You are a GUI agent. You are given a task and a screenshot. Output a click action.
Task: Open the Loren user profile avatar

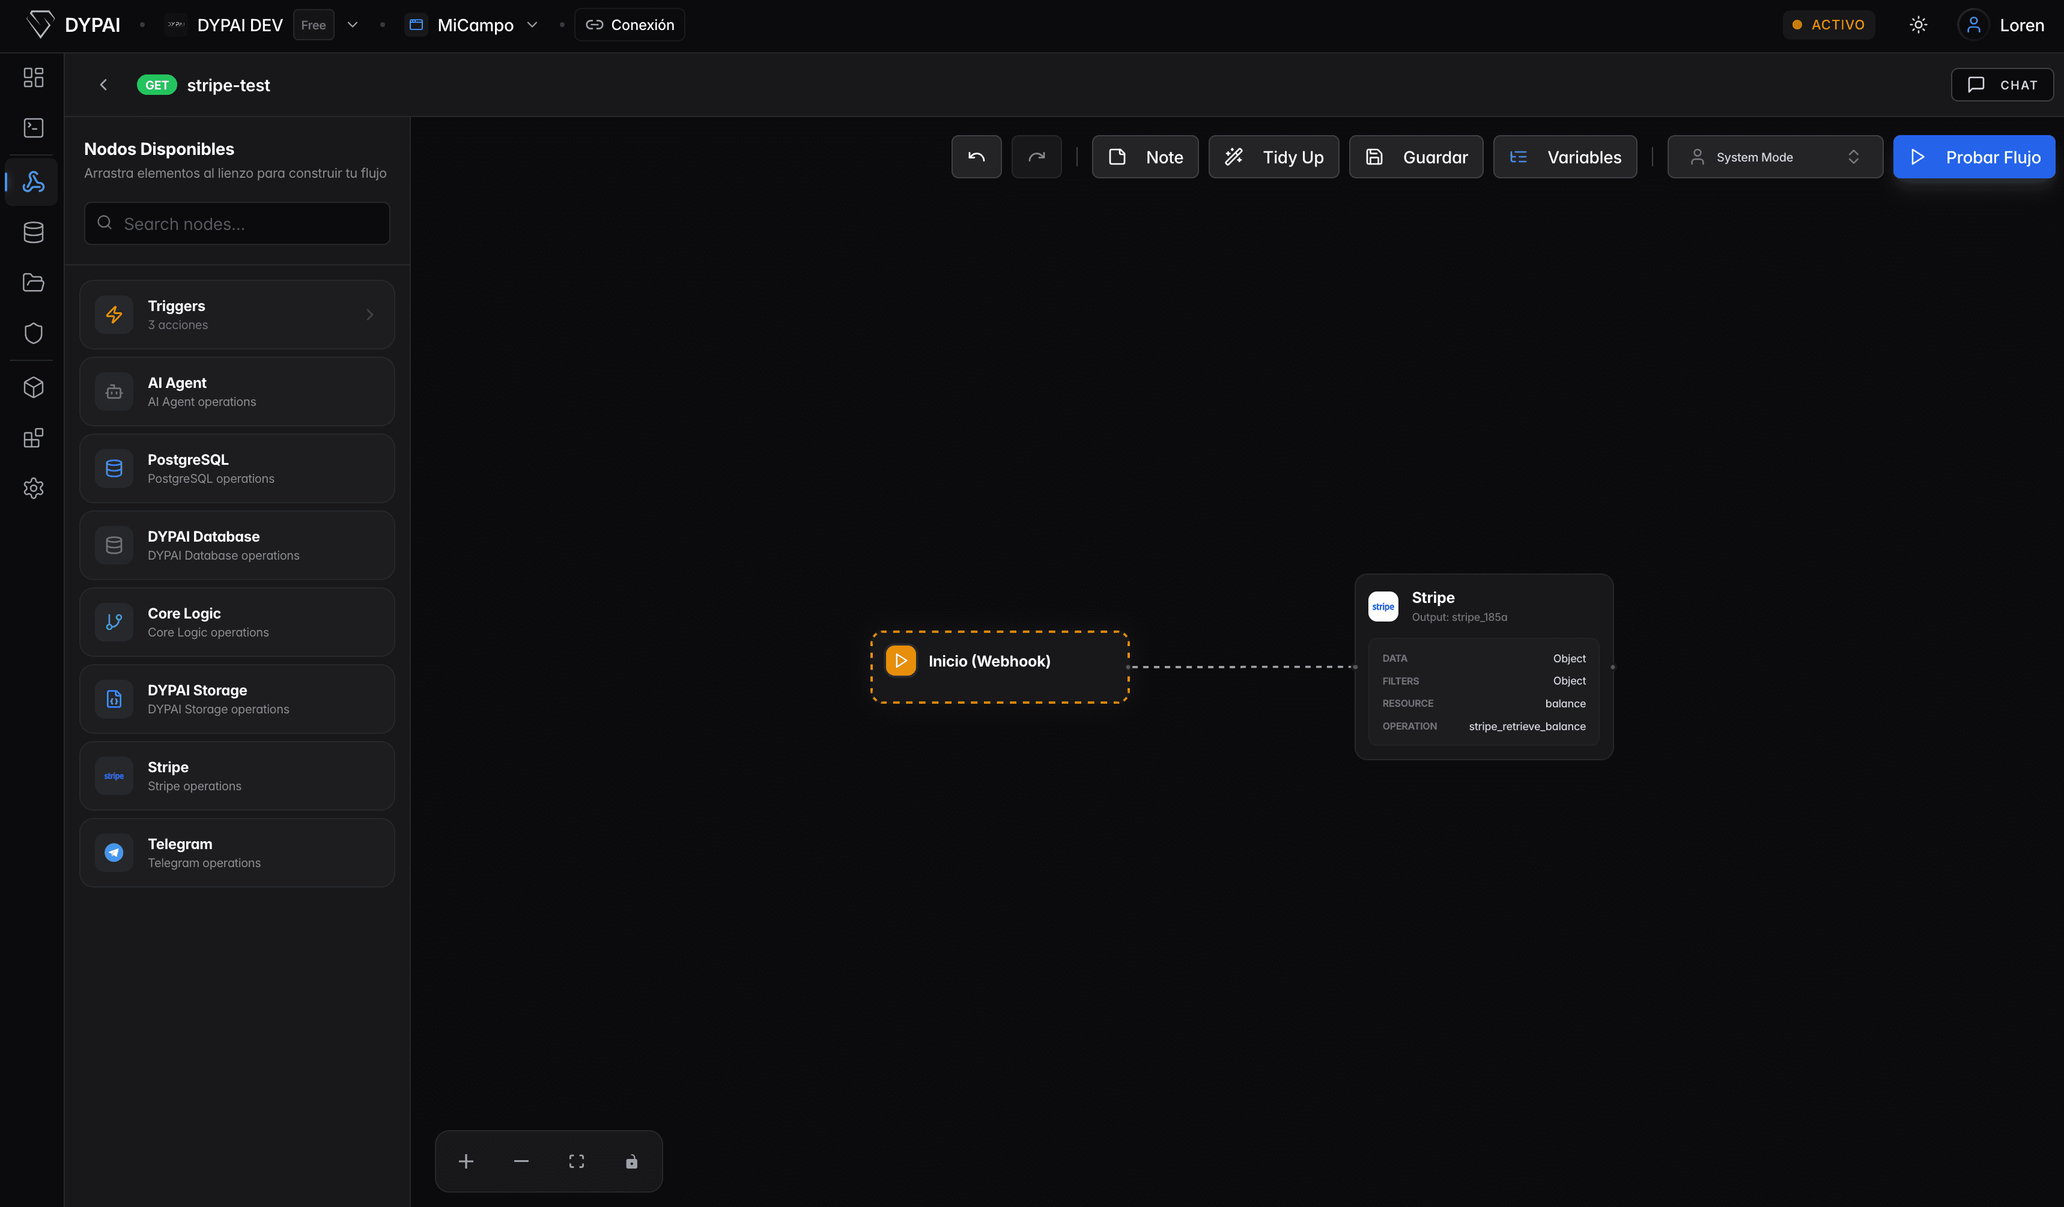tap(1973, 25)
